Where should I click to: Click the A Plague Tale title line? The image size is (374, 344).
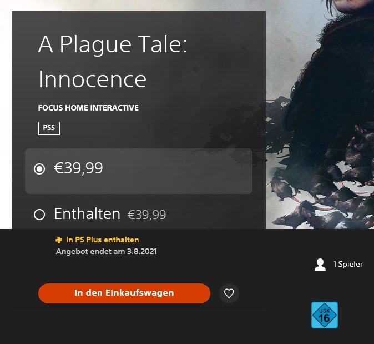113,45
